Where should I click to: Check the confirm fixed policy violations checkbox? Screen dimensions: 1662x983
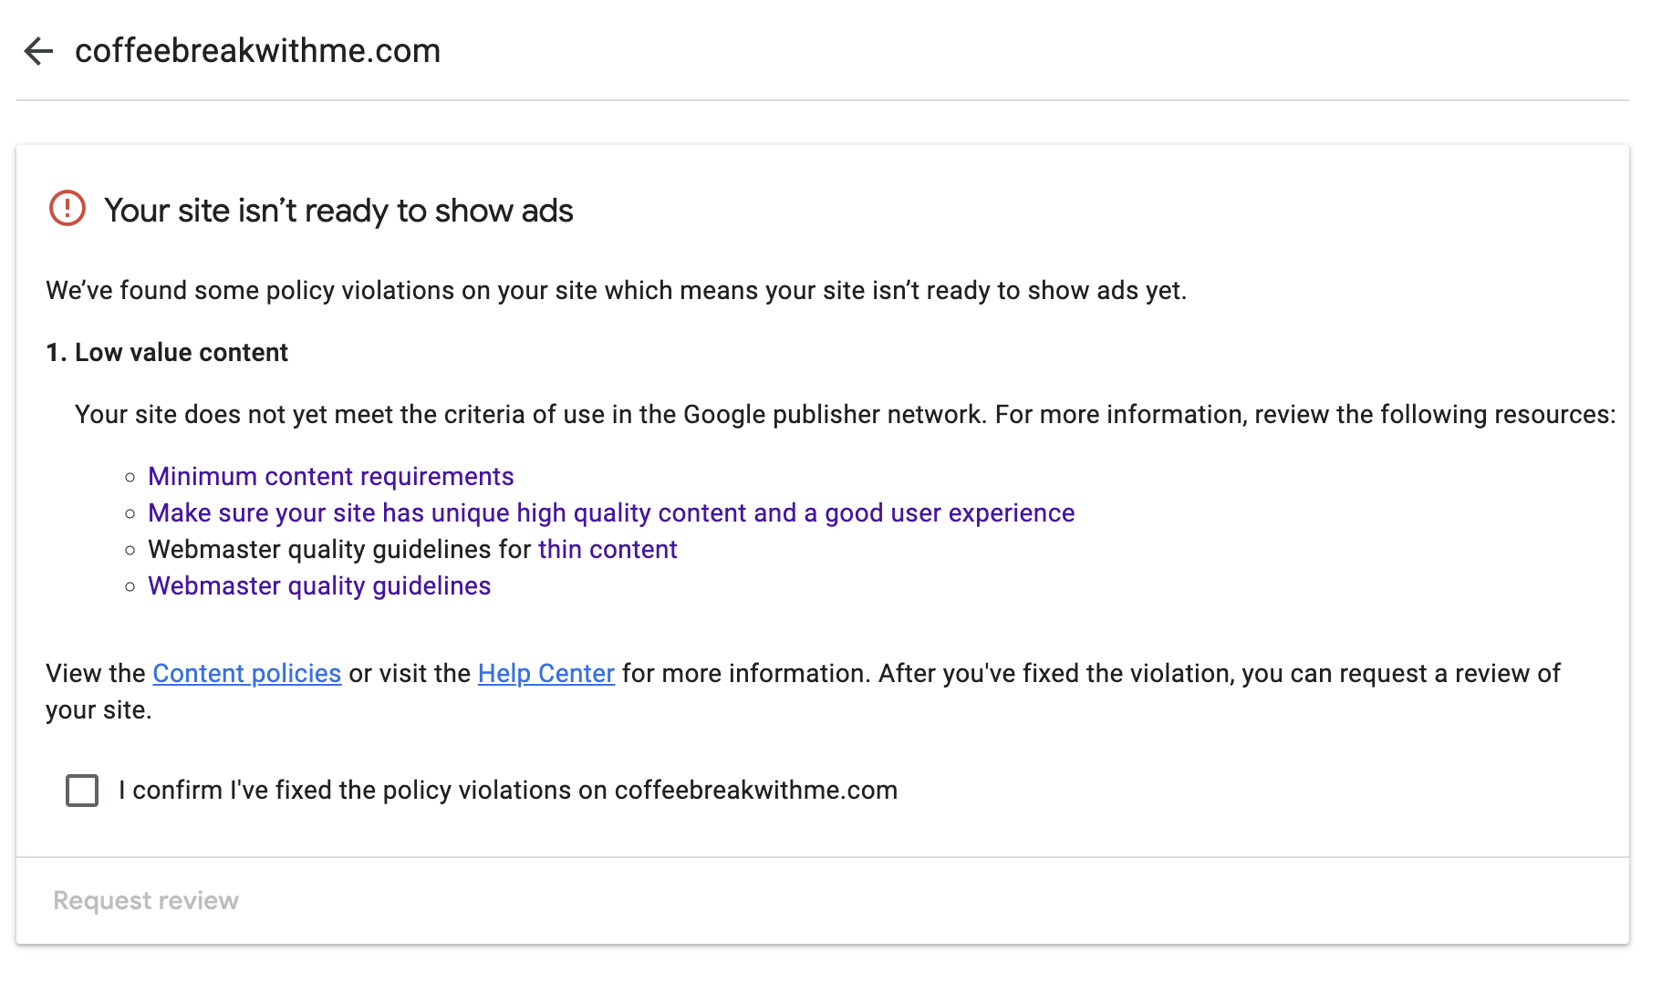pyautogui.click(x=82, y=791)
